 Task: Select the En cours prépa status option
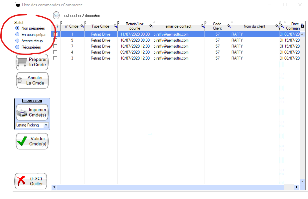(18, 35)
